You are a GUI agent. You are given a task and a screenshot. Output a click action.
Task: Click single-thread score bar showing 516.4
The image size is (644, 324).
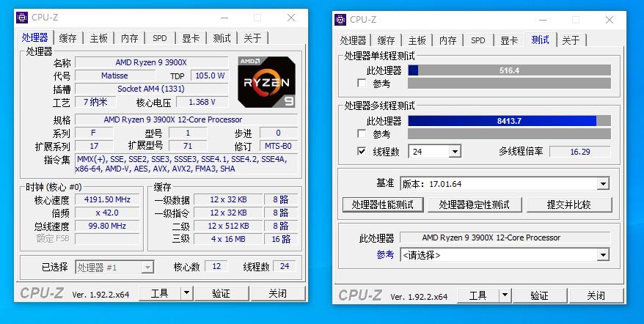[x=509, y=70]
